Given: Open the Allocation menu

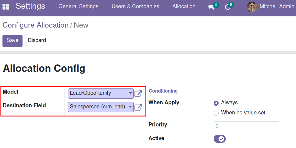Looking at the screenshot, I should [184, 6].
